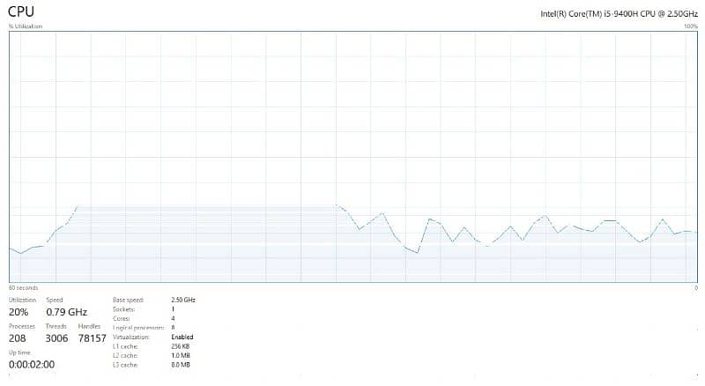Screen dimensions: 705x386
Task: Click the Virtualization Enabled status
Action: (182, 337)
